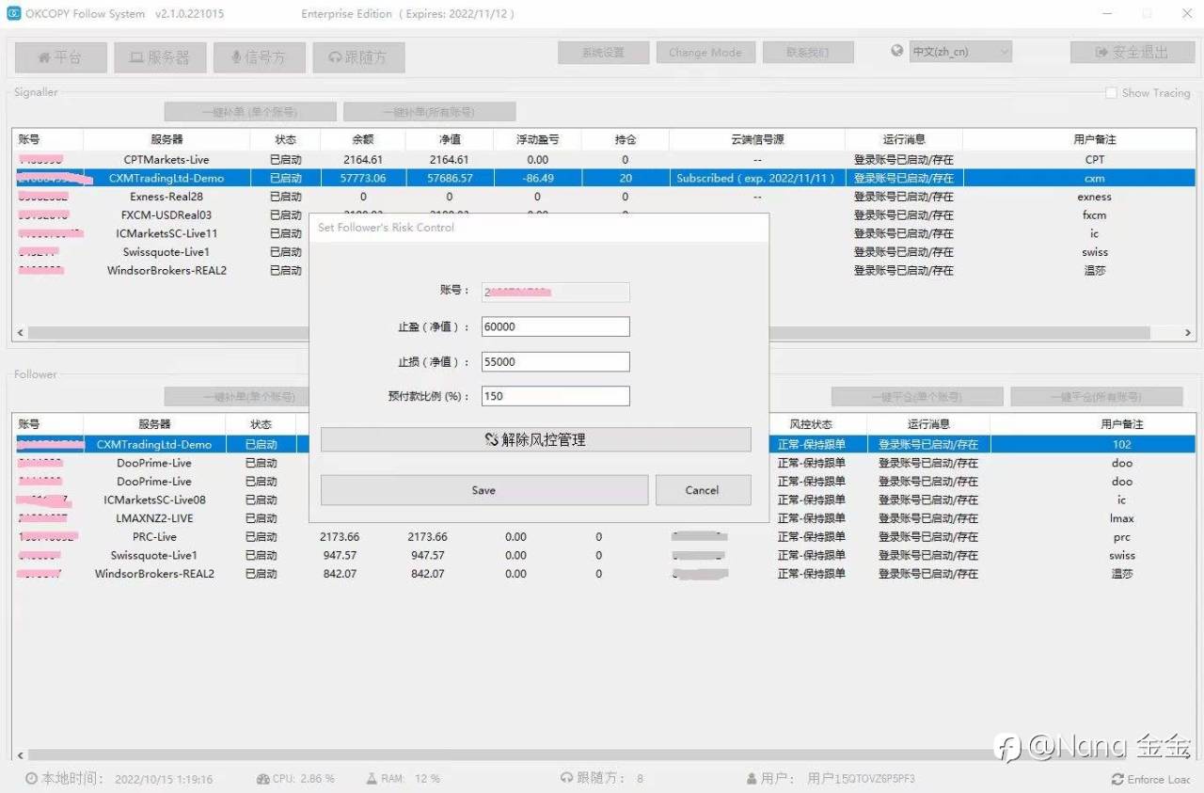The width and height of the screenshot is (1204, 793).
Task: Click Cancel in the risk control dialog
Action: click(703, 490)
